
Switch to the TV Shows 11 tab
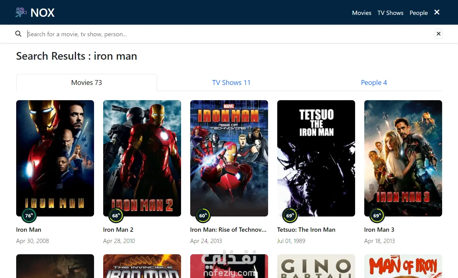pos(231,83)
